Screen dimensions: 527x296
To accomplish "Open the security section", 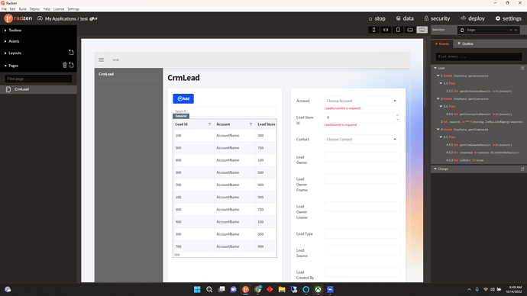I will [437, 18].
